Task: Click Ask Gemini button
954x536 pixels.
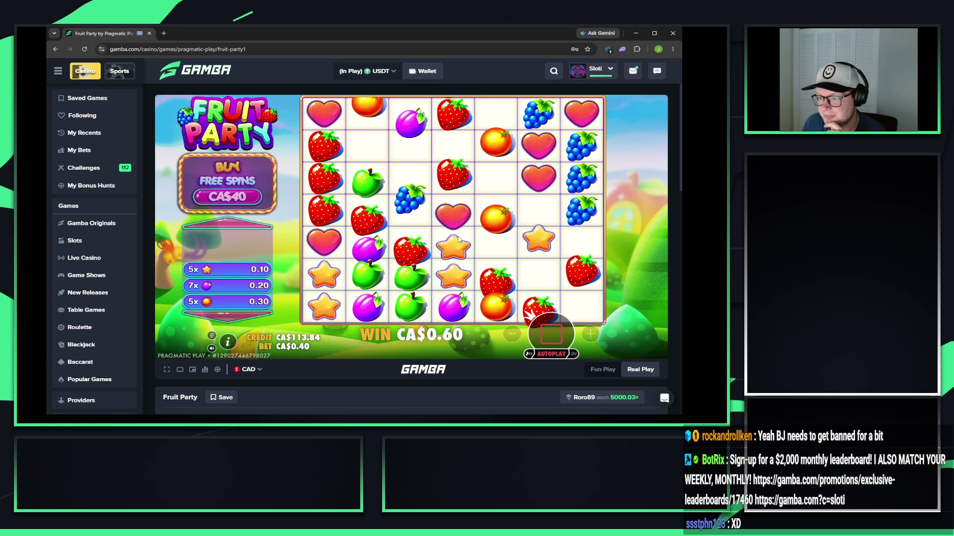Action: tap(597, 33)
